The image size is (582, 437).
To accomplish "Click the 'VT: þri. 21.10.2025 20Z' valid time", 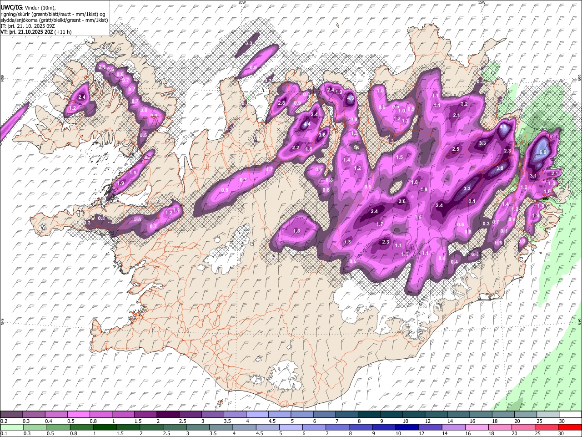I will (26, 32).
